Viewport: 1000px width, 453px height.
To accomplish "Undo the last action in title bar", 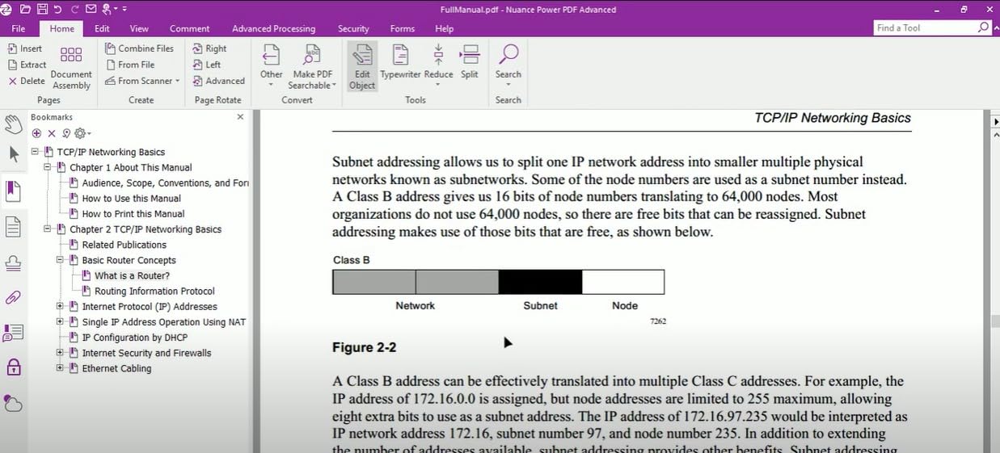I will pyautogui.click(x=57, y=9).
